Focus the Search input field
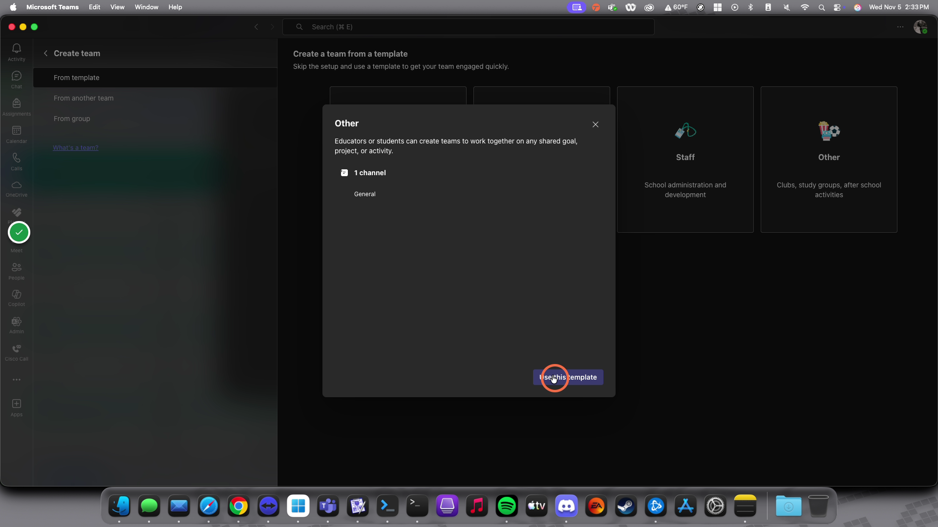The image size is (938, 527). [469, 27]
